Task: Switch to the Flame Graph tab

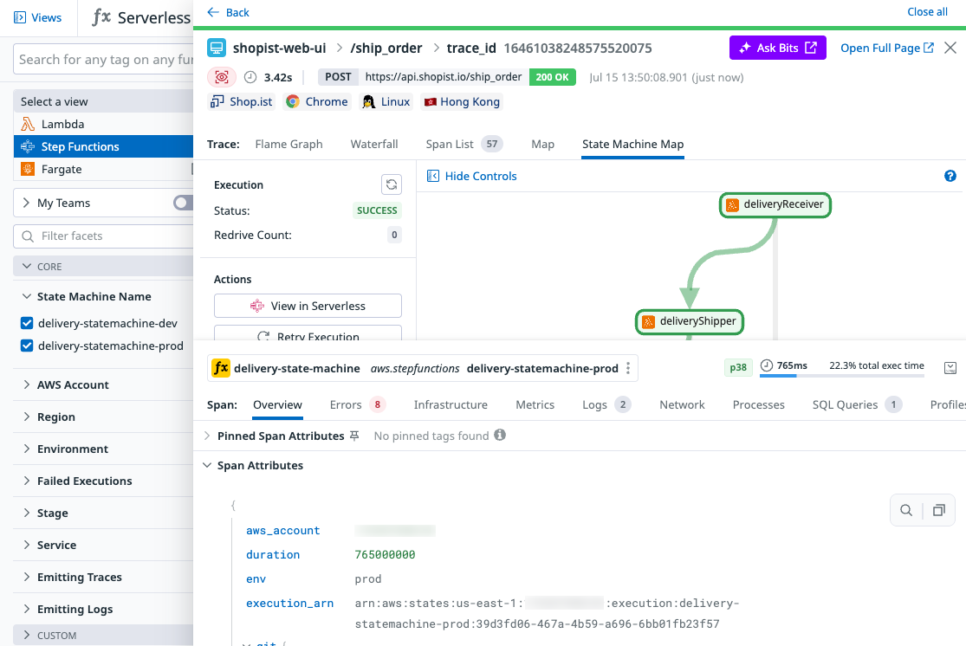Action: click(x=289, y=144)
